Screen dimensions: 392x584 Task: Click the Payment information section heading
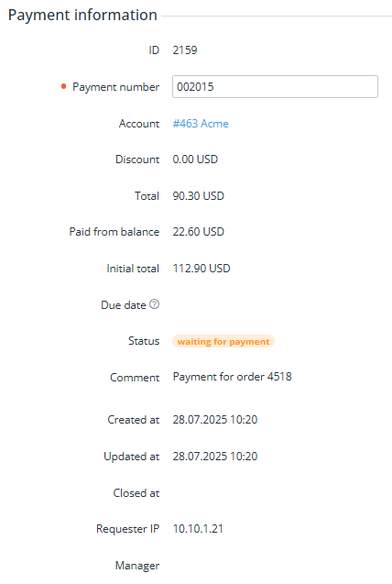tap(82, 16)
